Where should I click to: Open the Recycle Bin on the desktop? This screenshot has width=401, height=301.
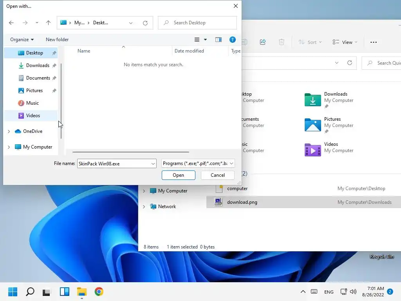[381, 256]
